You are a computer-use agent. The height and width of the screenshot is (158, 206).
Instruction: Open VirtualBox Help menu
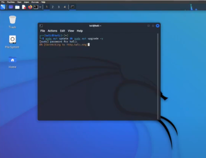click(43, 2)
